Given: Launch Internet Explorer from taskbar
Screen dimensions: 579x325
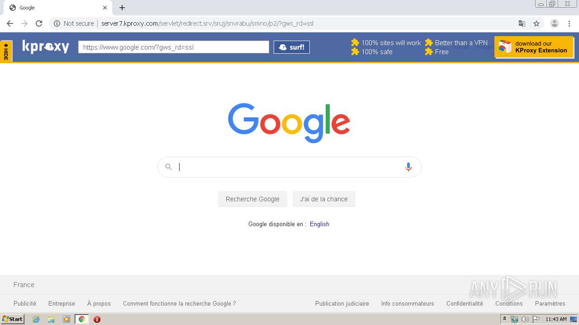Looking at the screenshot, I should click(x=36, y=319).
